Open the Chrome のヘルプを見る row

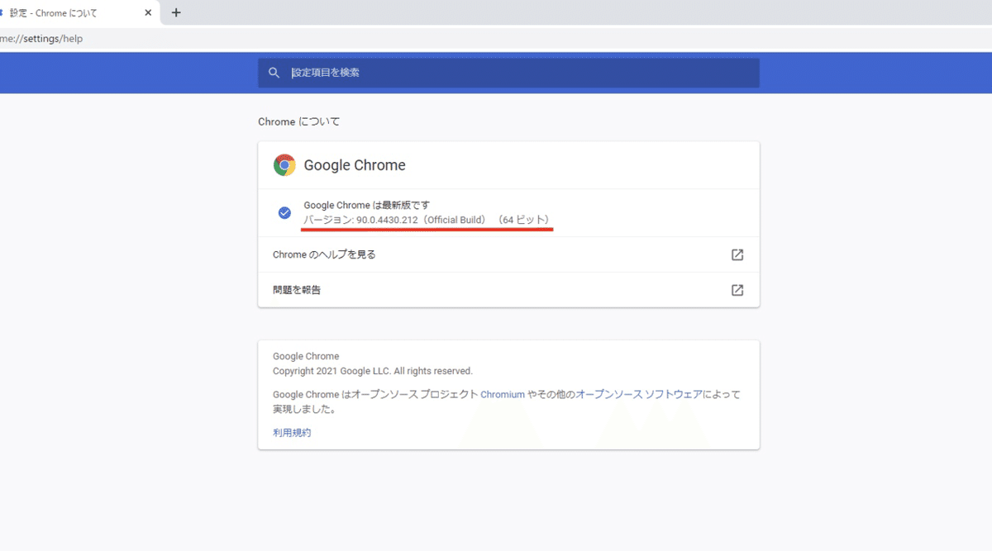[x=508, y=254]
